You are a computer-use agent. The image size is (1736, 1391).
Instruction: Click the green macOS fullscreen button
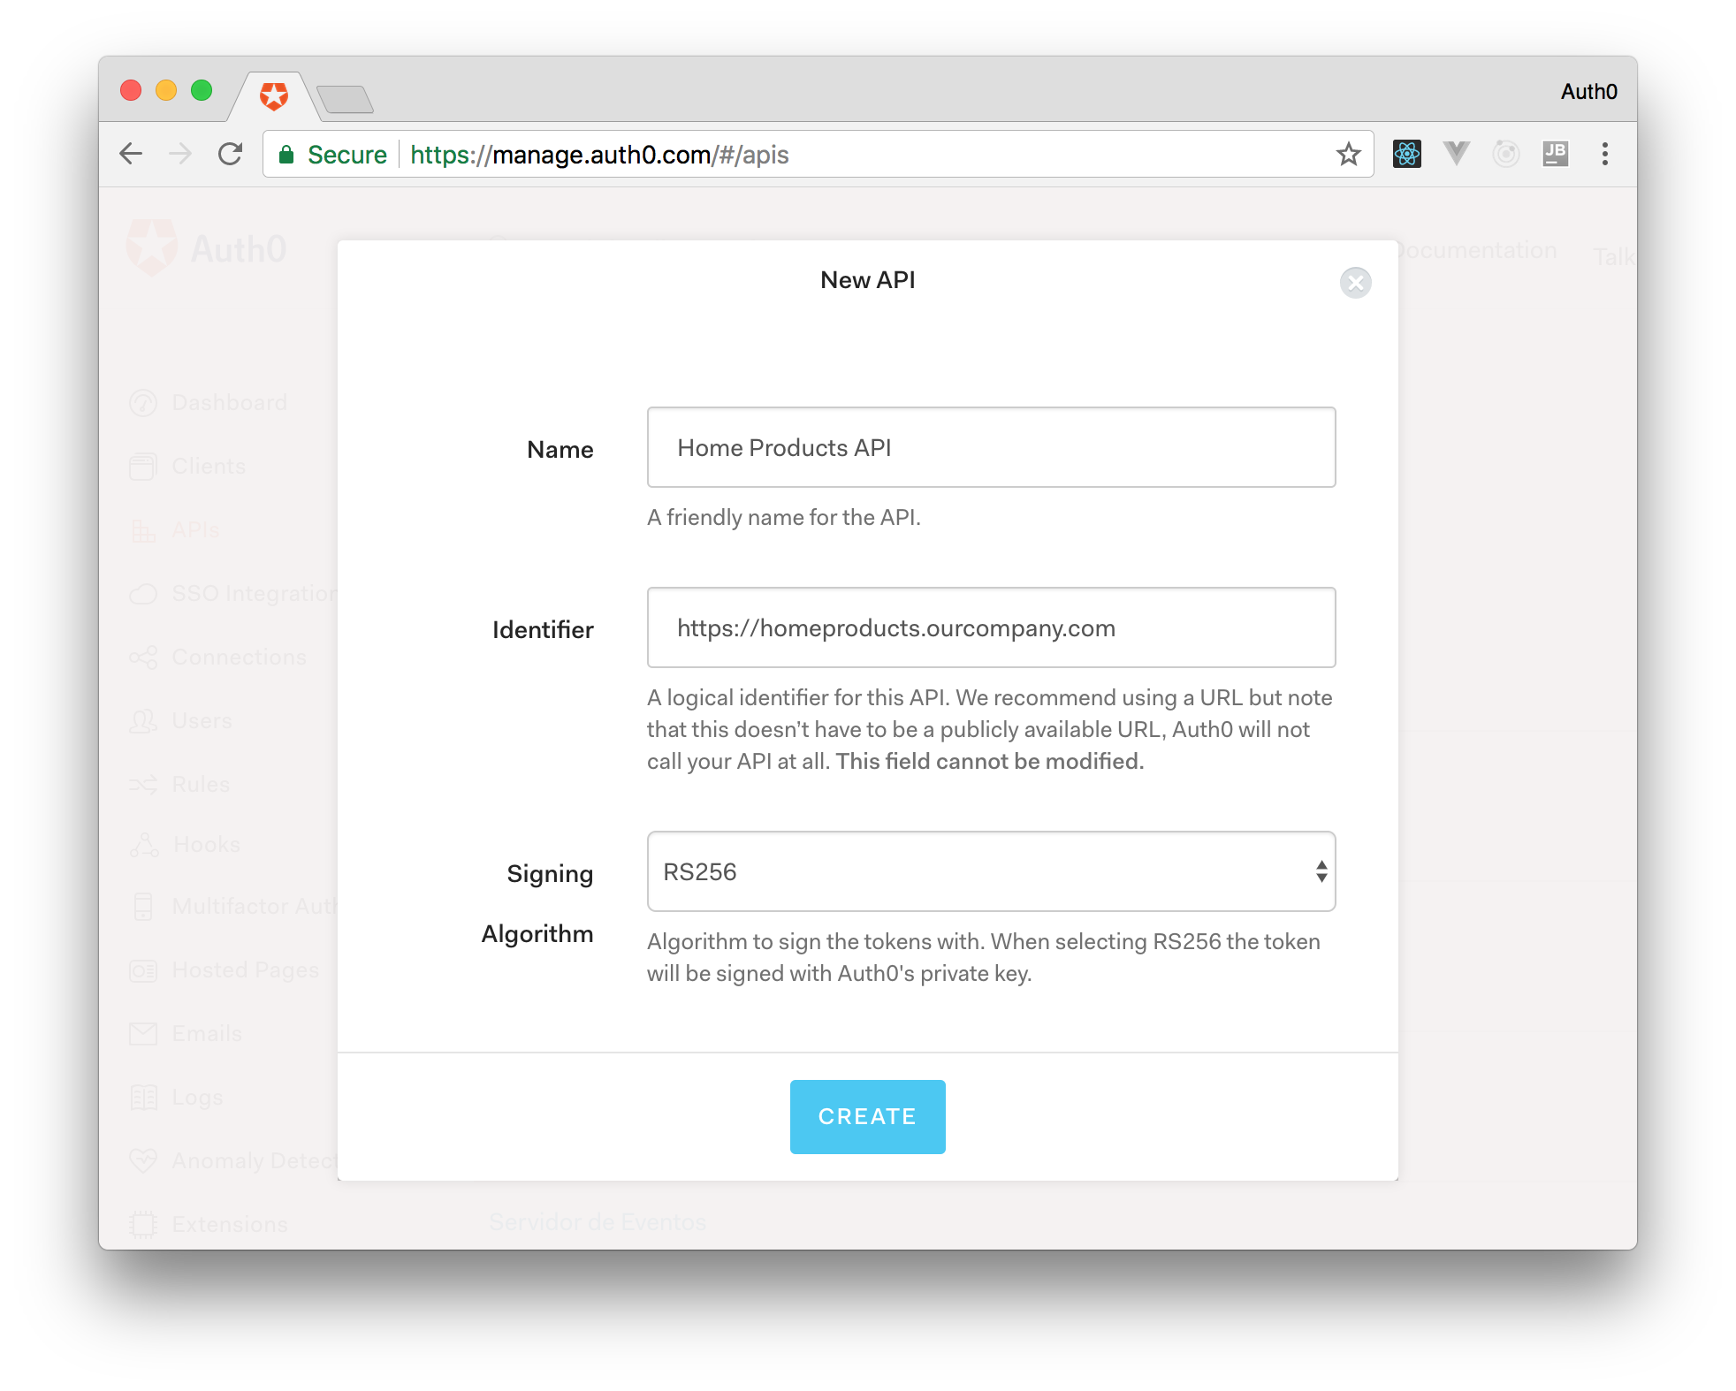click(x=202, y=90)
